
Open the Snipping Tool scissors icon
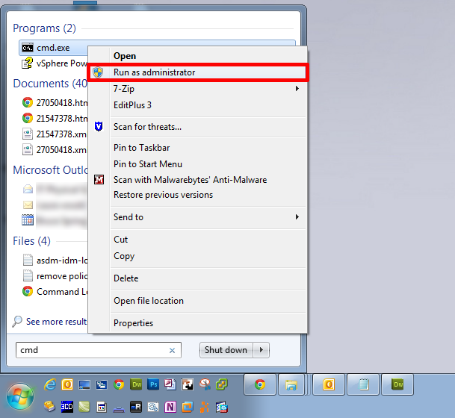[x=205, y=384]
